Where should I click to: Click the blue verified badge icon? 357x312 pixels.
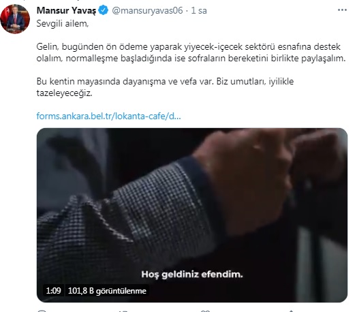tap(104, 10)
